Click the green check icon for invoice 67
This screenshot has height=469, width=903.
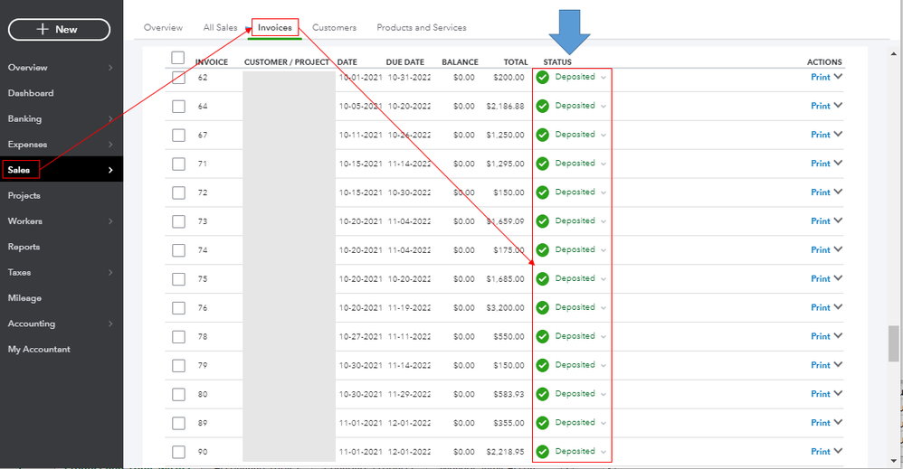[x=543, y=135]
